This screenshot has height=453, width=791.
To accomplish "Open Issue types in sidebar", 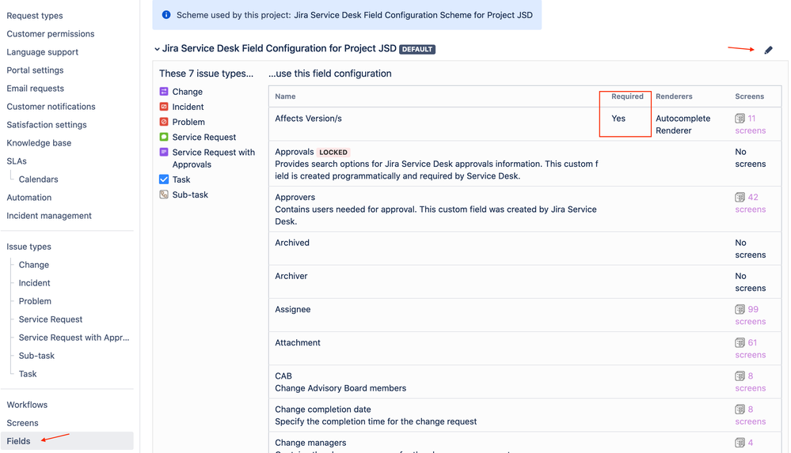I will pyautogui.click(x=29, y=247).
